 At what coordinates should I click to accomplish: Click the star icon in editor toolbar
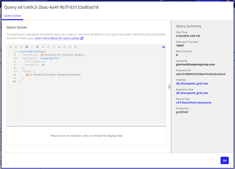[x=59, y=47]
